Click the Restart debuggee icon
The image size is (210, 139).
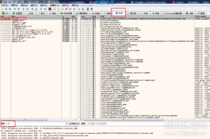(x=6, y=9)
